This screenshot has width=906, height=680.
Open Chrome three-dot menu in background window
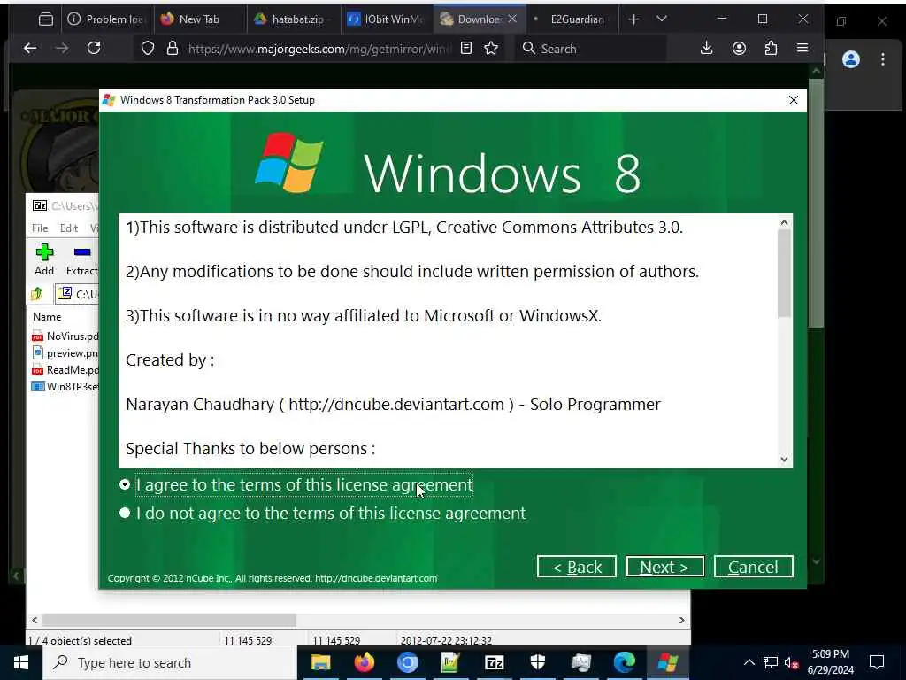coord(882,59)
